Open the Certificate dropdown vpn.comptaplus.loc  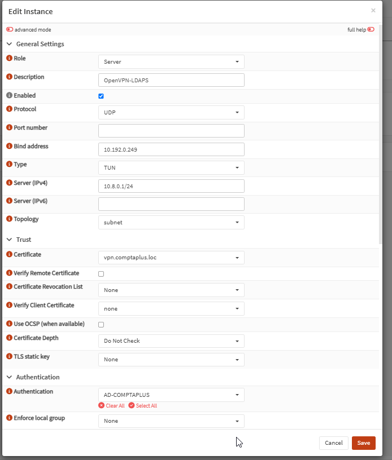click(x=171, y=258)
